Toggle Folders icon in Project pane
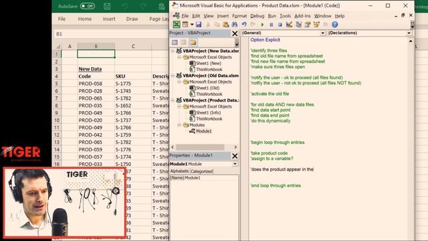Screen dimensions: 428x241 pyautogui.click(x=193, y=42)
